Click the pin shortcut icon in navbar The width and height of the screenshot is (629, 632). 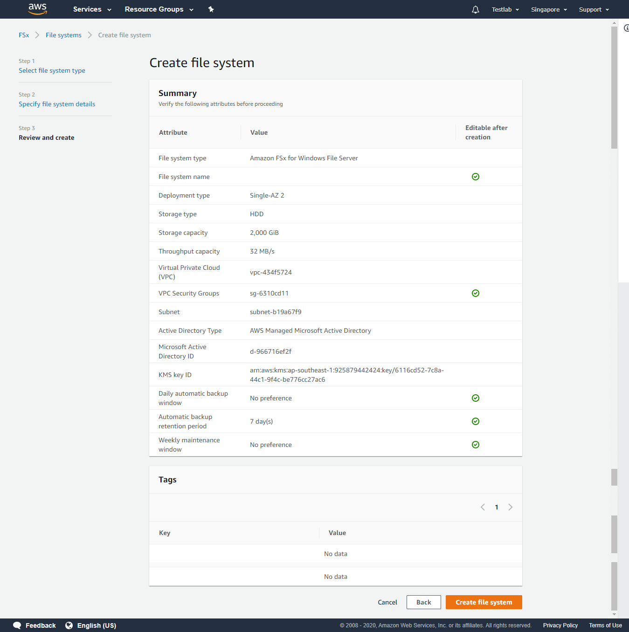211,9
